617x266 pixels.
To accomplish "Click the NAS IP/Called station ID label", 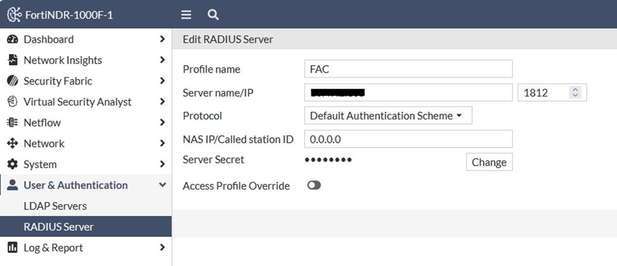I will pyautogui.click(x=238, y=139).
